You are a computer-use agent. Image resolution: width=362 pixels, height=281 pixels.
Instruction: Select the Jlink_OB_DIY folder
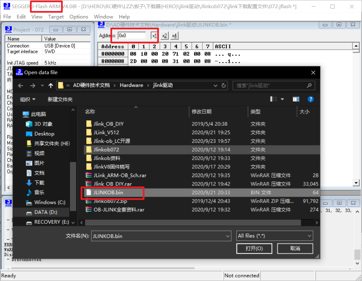(202, 124)
